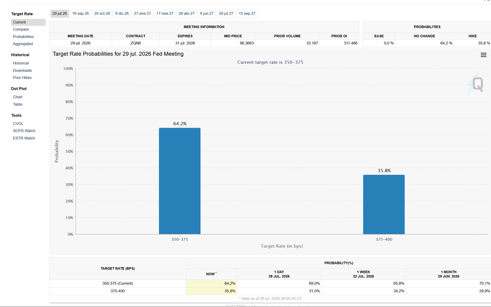Click the ZQN6 contract cell
The width and height of the screenshot is (491, 307).
pos(135,43)
